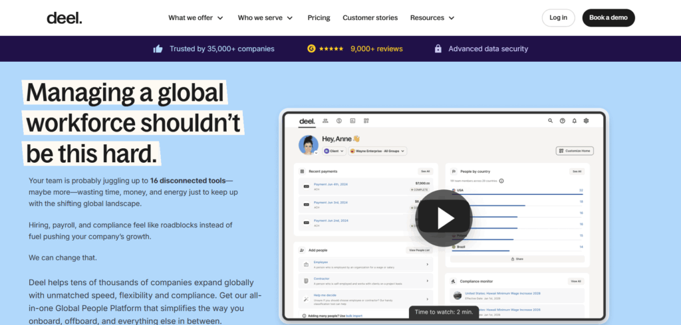Click the info icon beside team members count
The height and width of the screenshot is (325, 681).
point(501,181)
